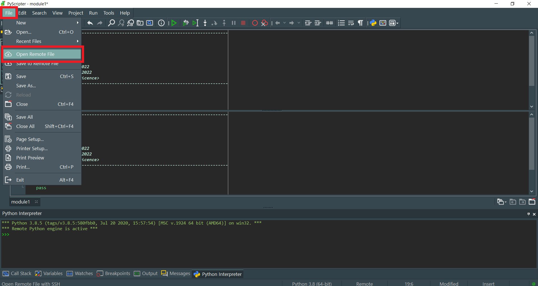Stop script execution with the red square
The width and height of the screenshot is (538, 286).
click(243, 23)
